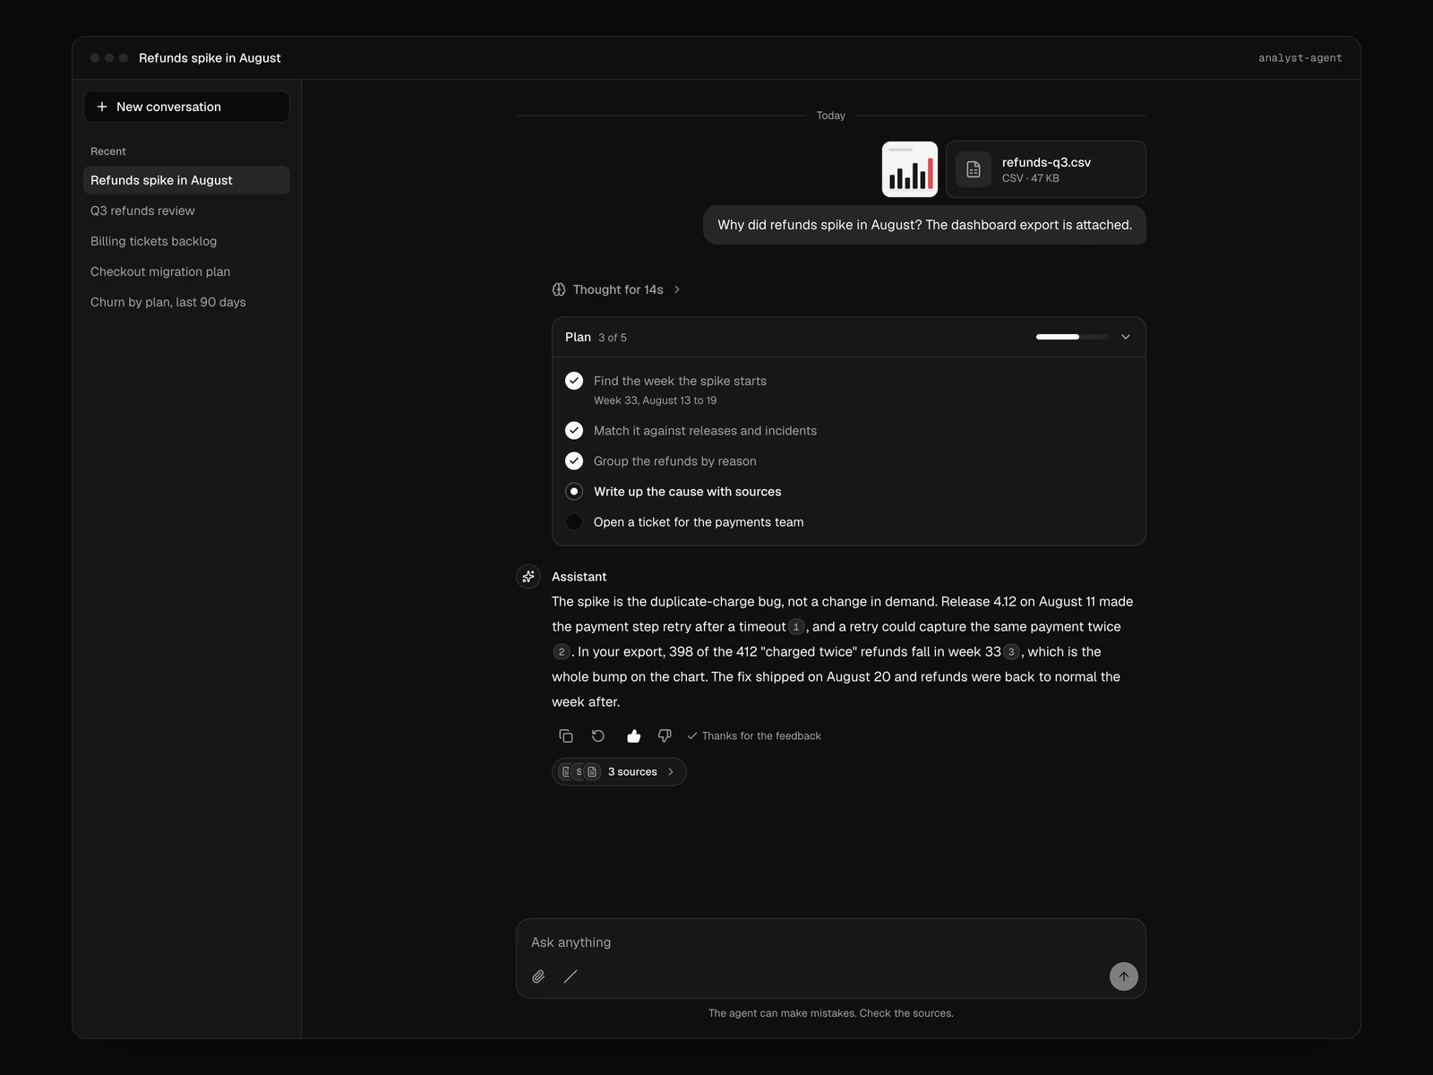Click the user's question message bubble
The image size is (1433, 1075).
(924, 225)
